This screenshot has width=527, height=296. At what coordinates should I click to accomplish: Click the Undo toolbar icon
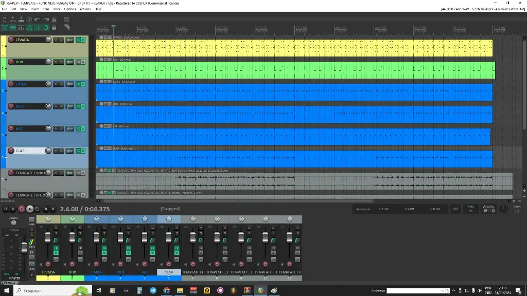[x=37, y=20]
